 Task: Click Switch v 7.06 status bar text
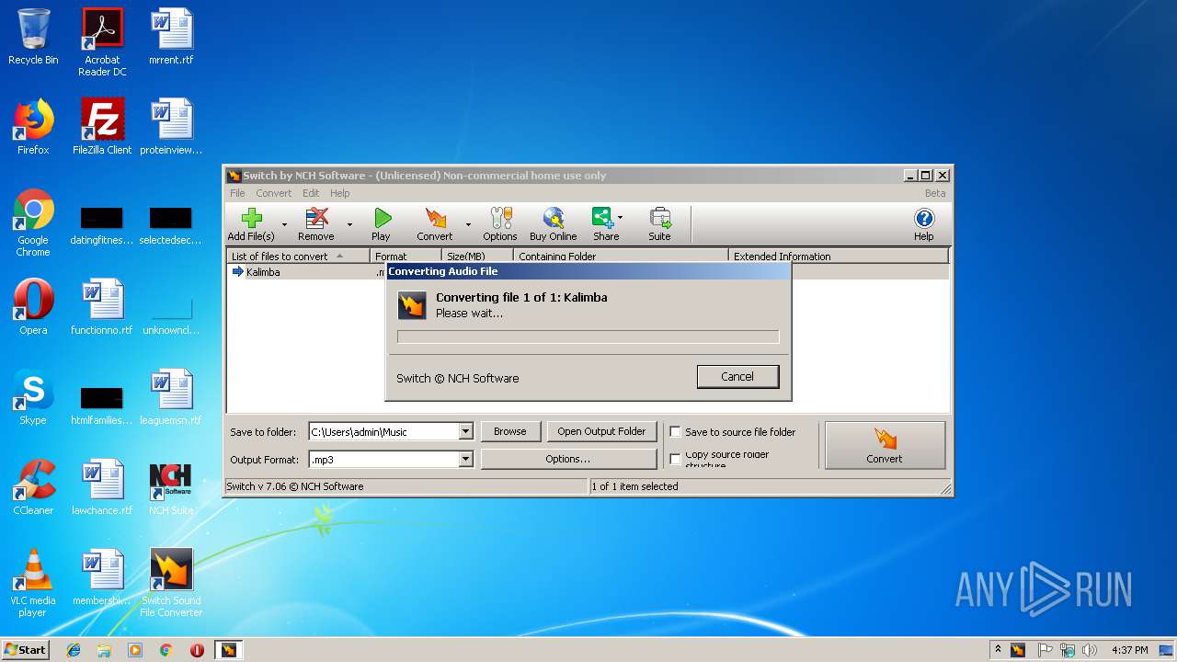[295, 486]
